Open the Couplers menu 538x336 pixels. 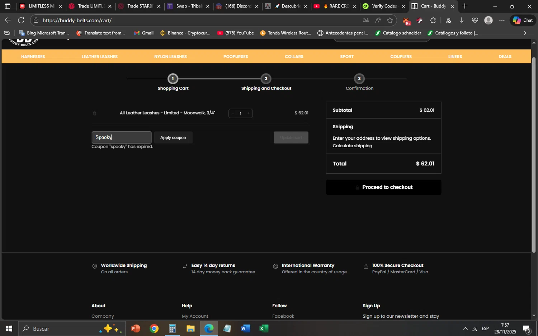[x=401, y=57]
